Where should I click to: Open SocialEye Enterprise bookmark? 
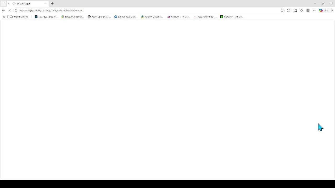(46, 17)
